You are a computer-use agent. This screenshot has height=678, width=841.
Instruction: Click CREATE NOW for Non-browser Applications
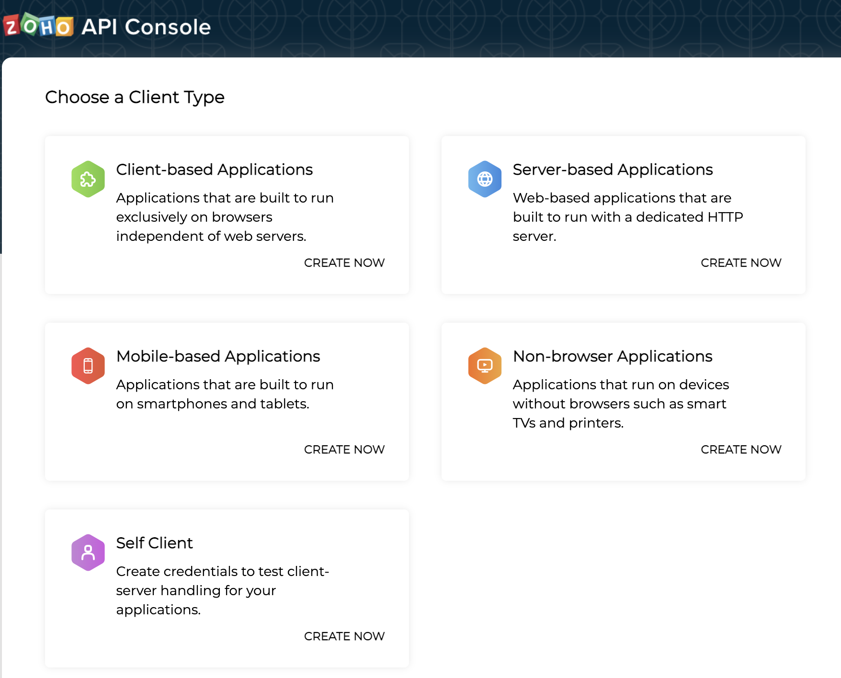(741, 449)
